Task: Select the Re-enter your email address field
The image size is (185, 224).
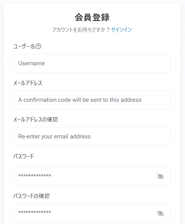Action: (x=92, y=137)
